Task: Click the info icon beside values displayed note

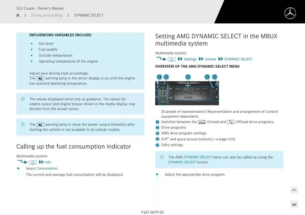Action: point(23,99)
